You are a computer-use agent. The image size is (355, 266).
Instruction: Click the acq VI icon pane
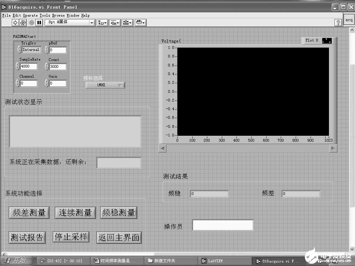click(349, 20)
